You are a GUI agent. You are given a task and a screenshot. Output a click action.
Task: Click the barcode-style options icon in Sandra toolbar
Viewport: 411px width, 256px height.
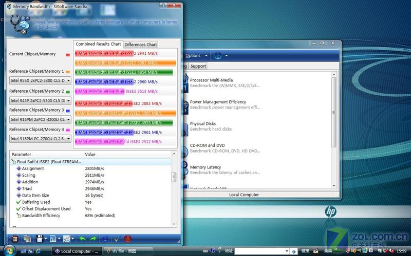tap(15, 239)
